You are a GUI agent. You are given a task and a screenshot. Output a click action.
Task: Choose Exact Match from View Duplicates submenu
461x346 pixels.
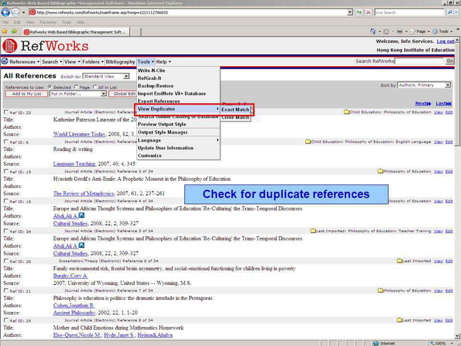coord(235,110)
